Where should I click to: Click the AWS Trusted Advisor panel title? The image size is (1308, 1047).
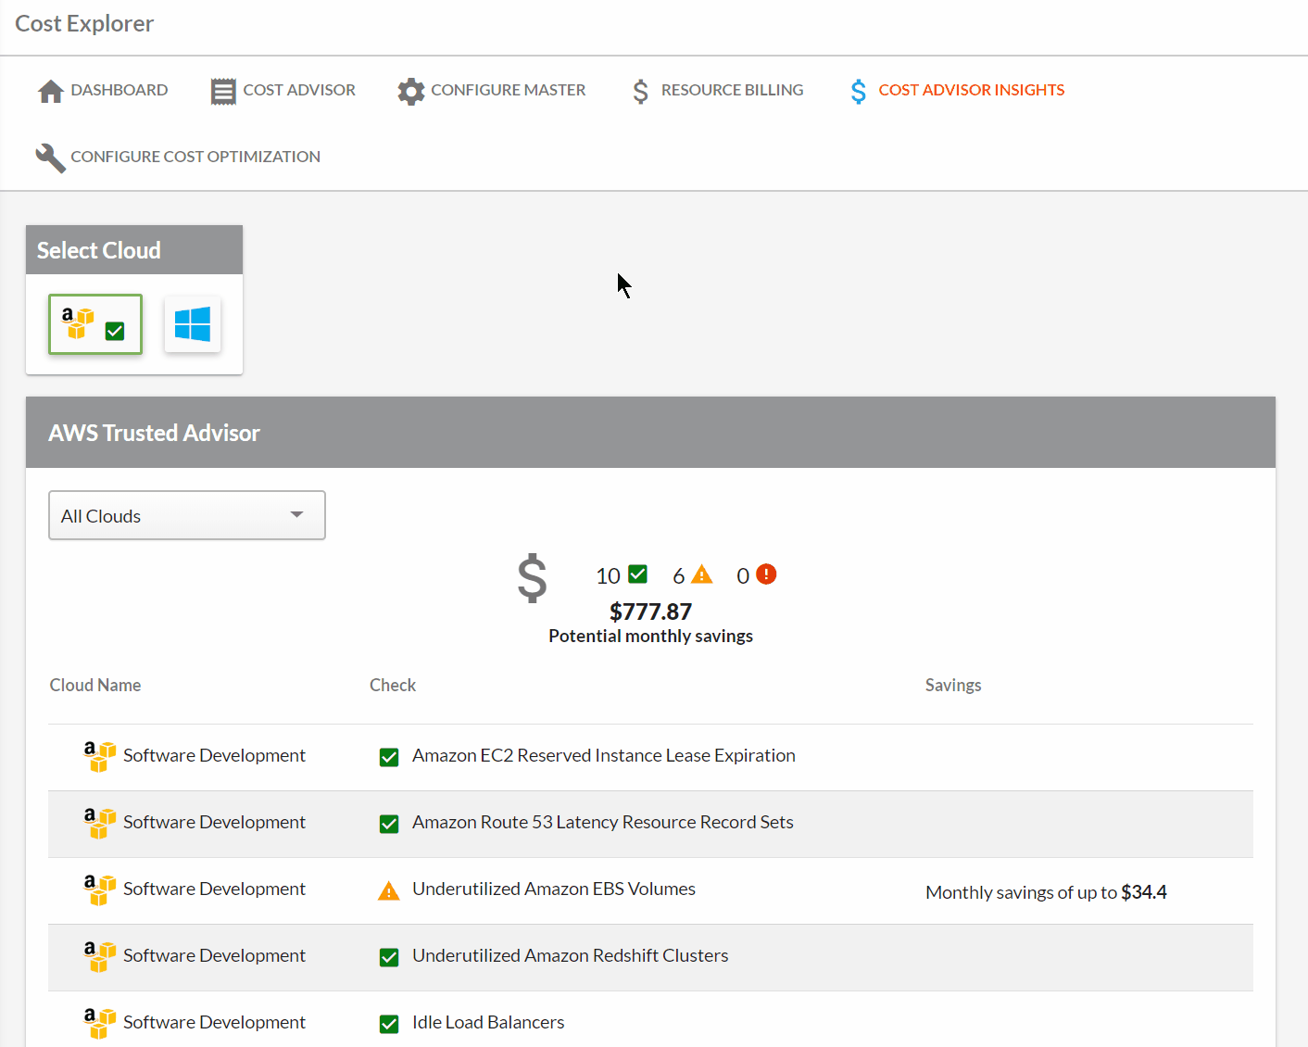coord(154,434)
